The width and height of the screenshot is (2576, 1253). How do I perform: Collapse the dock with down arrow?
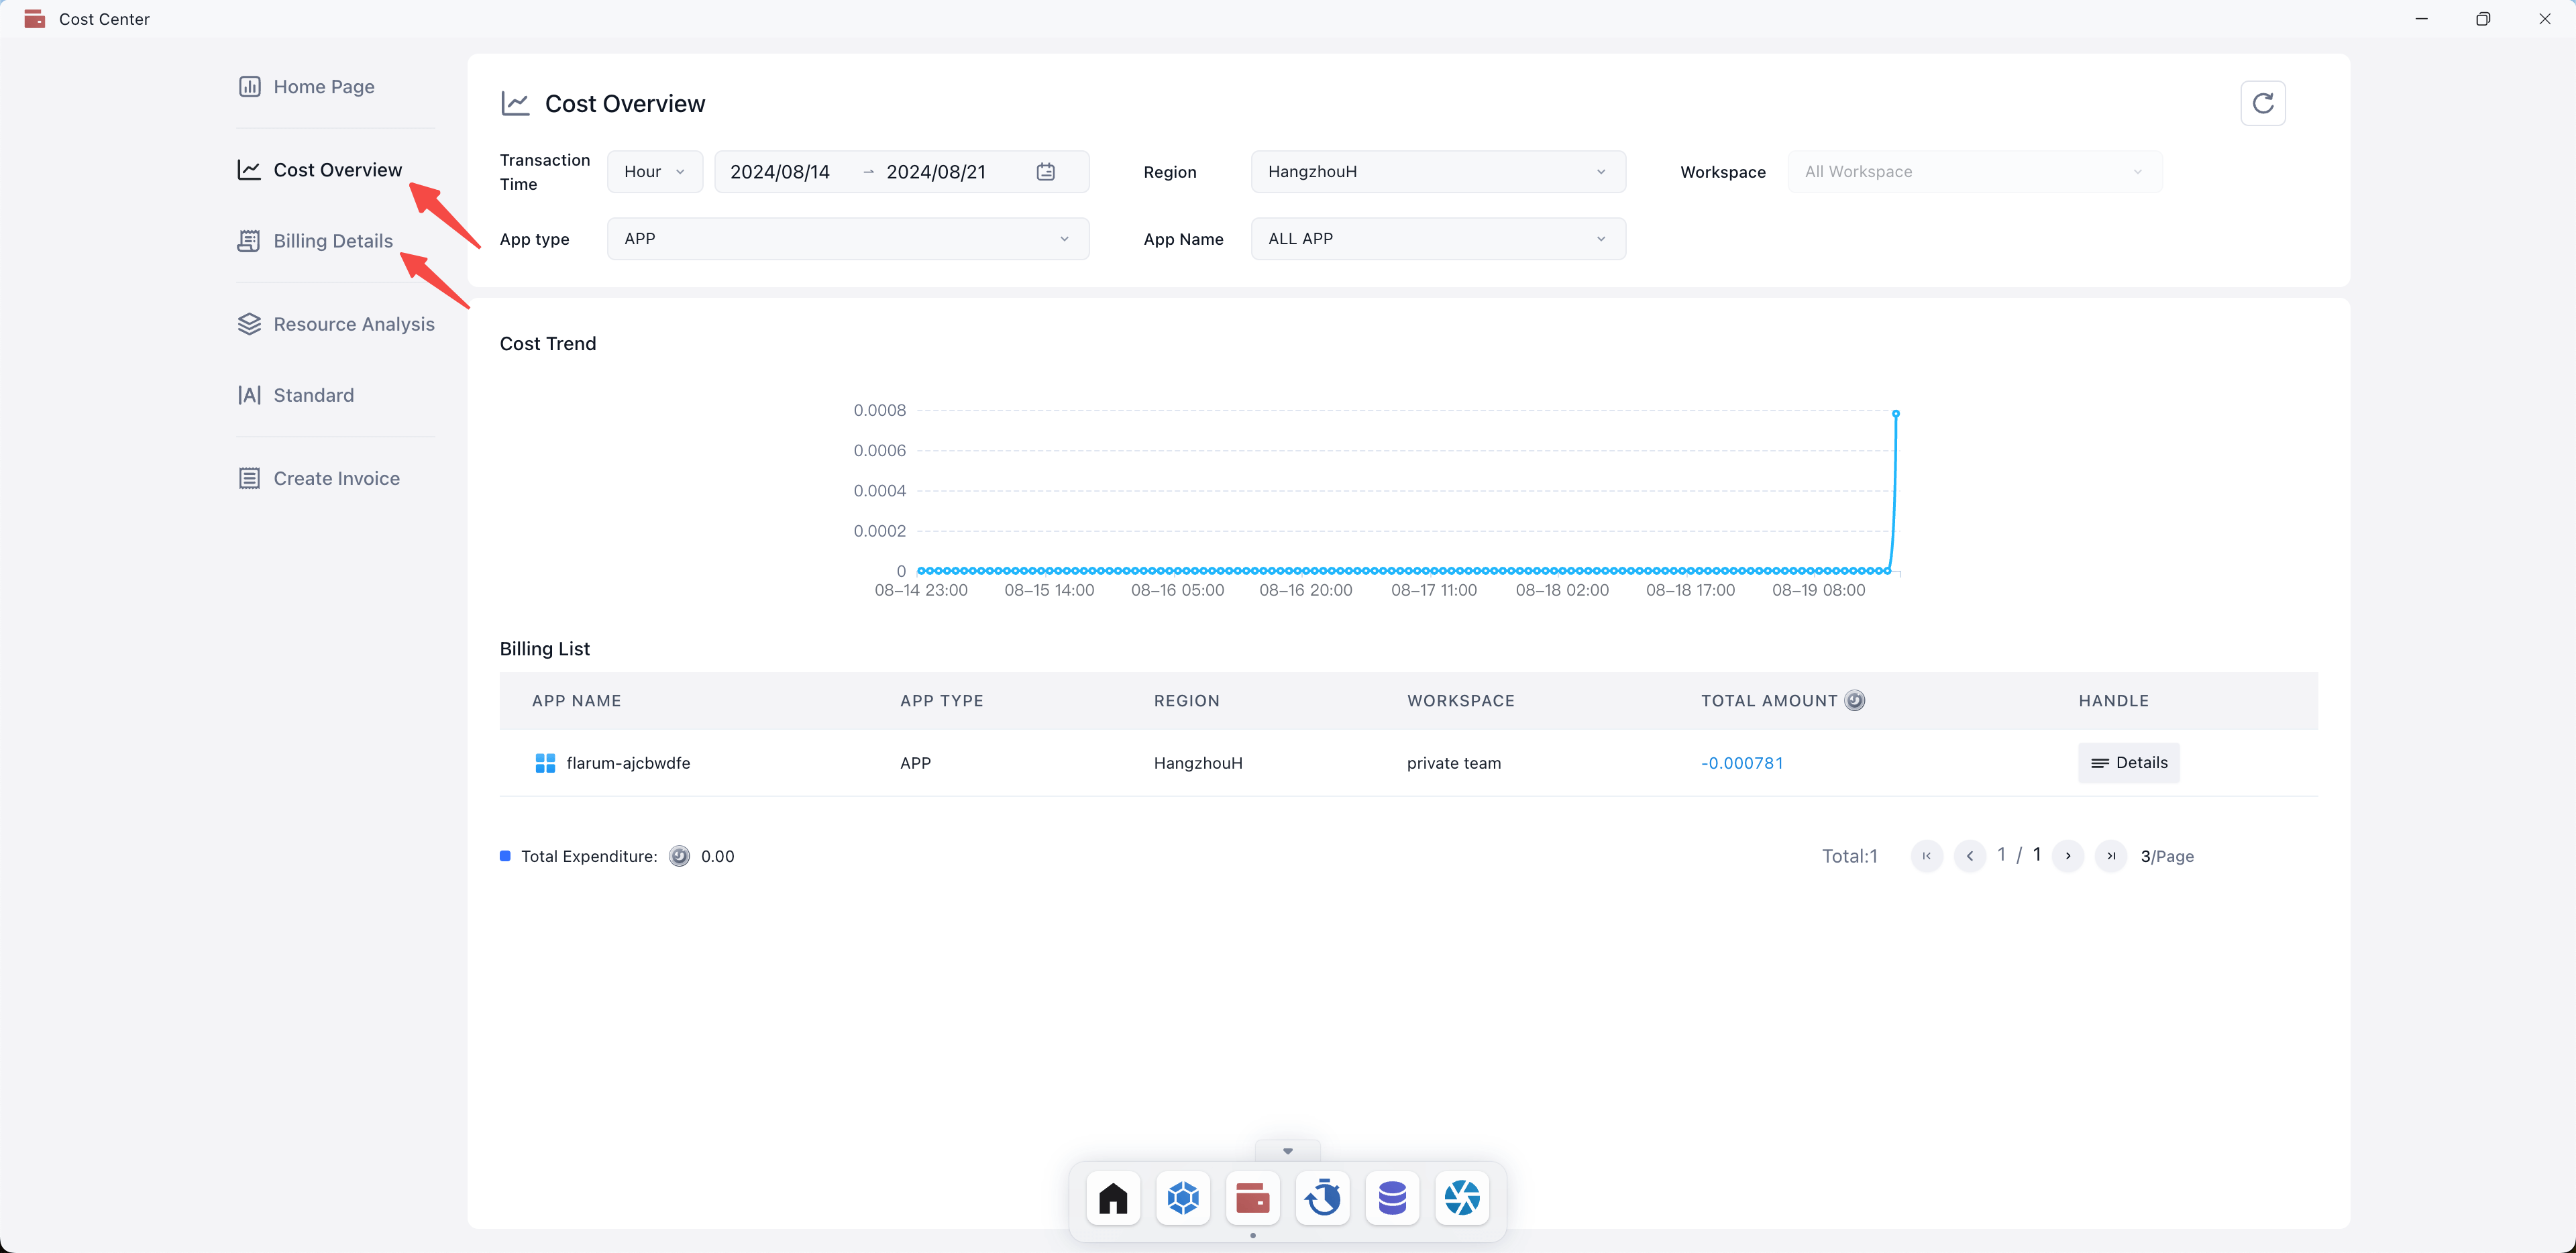tap(1287, 1151)
